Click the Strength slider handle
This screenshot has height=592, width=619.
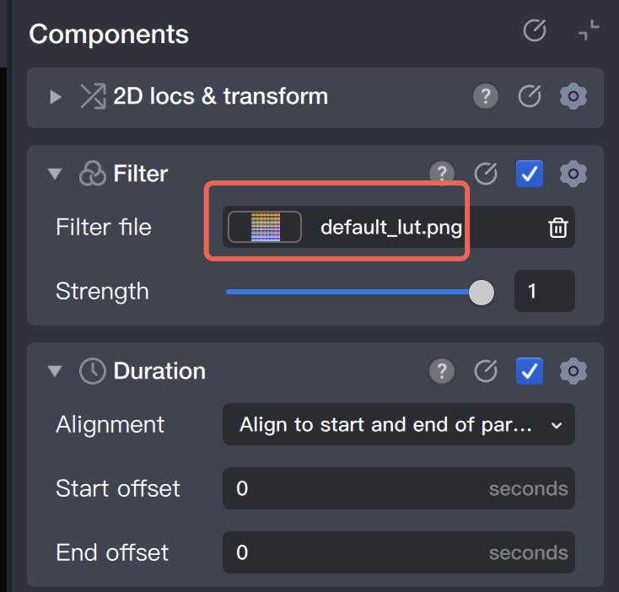pyautogui.click(x=482, y=292)
